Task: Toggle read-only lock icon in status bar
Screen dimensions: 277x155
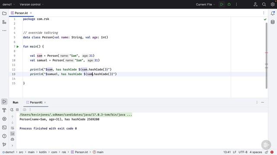Action: (267, 152)
